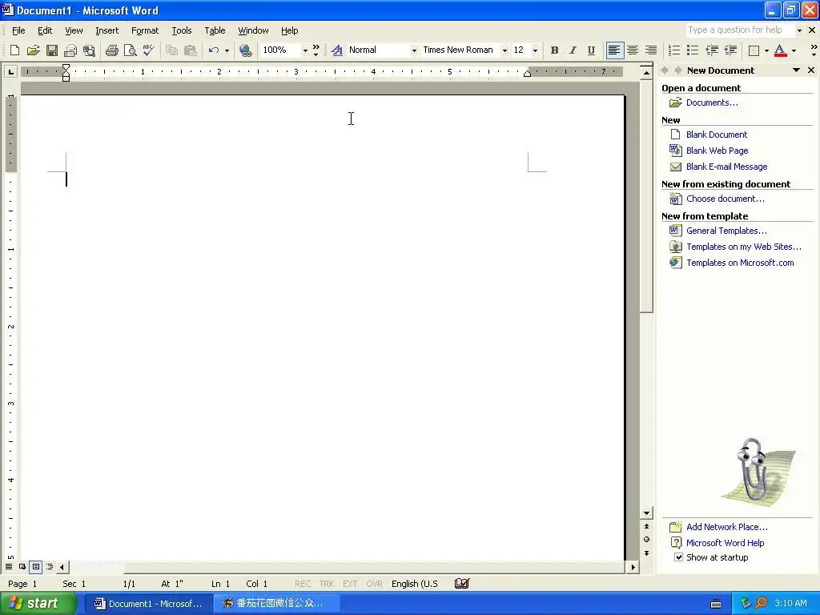Click the Print toolbar icon
This screenshot has width=820, height=615.
pos(112,50)
